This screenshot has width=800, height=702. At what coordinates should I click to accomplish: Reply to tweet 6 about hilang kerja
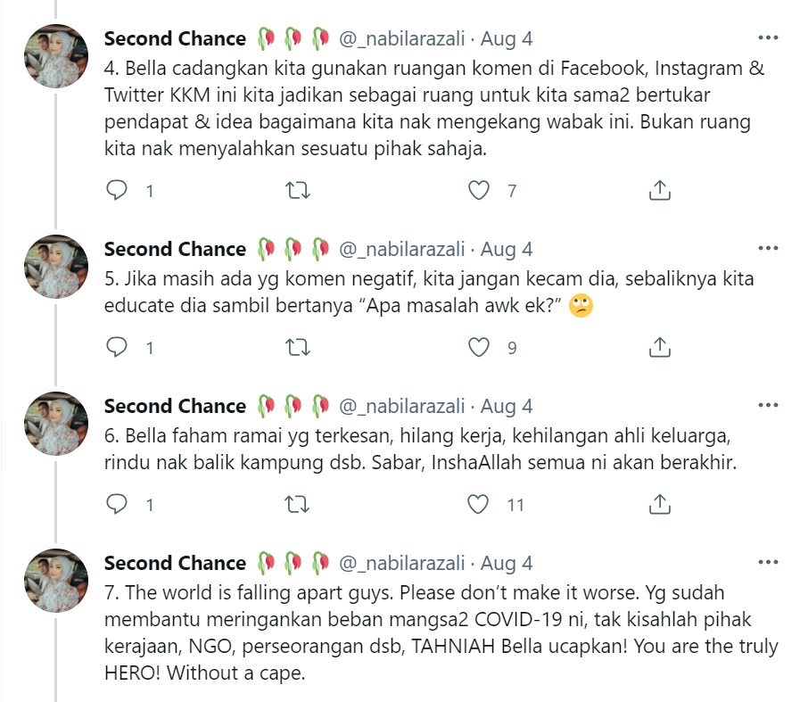[x=118, y=504]
